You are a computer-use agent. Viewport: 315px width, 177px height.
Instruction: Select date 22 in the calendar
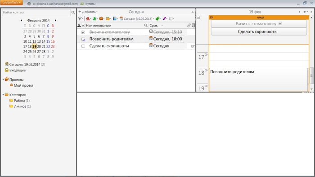(48, 47)
